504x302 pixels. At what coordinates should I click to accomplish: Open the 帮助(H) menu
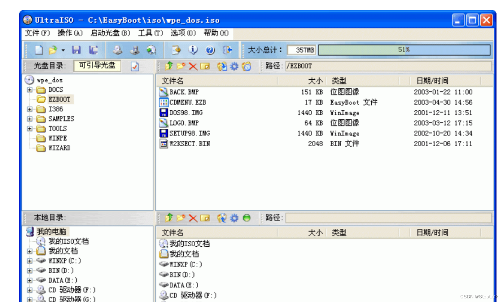pos(216,33)
